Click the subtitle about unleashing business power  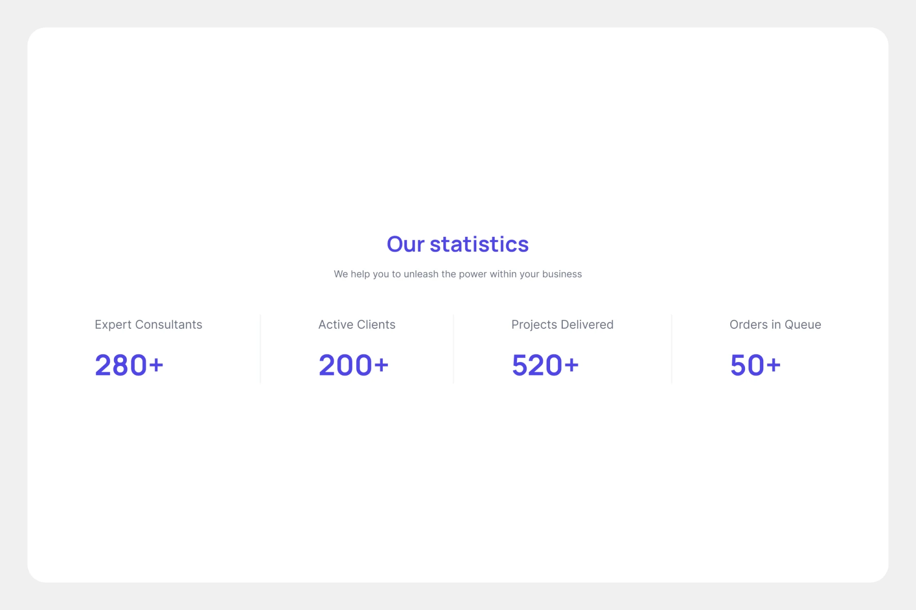pyautogui.click(x=457, y=274)
